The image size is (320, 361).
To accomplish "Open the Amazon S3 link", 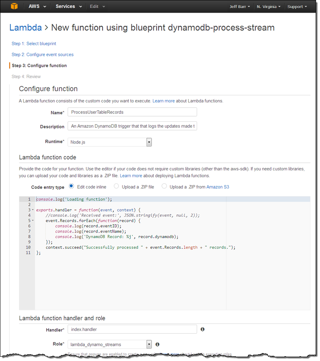I will tap(218, 187).
